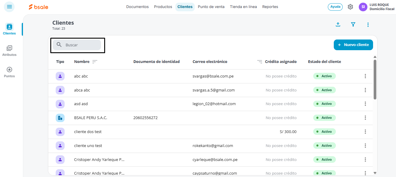Select Clientes top menu tab
396x177 pixels.
pyautogui.click(x=185, y=7)
